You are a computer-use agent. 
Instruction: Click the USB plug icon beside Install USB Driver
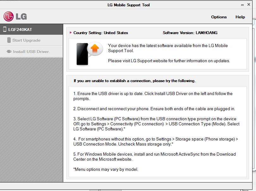[9, 51]
